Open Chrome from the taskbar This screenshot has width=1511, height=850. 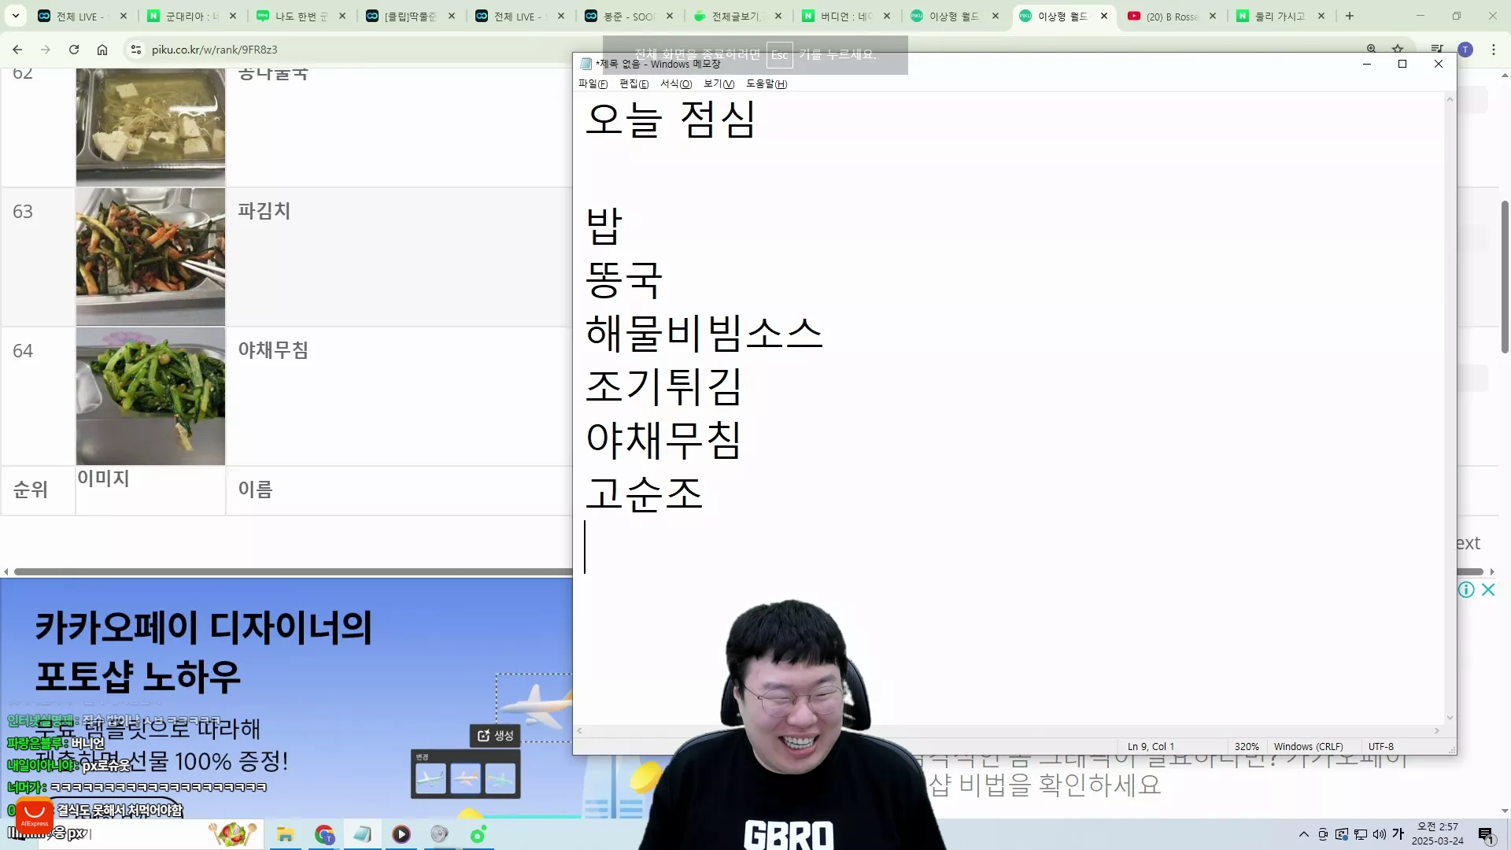point(324,834)
